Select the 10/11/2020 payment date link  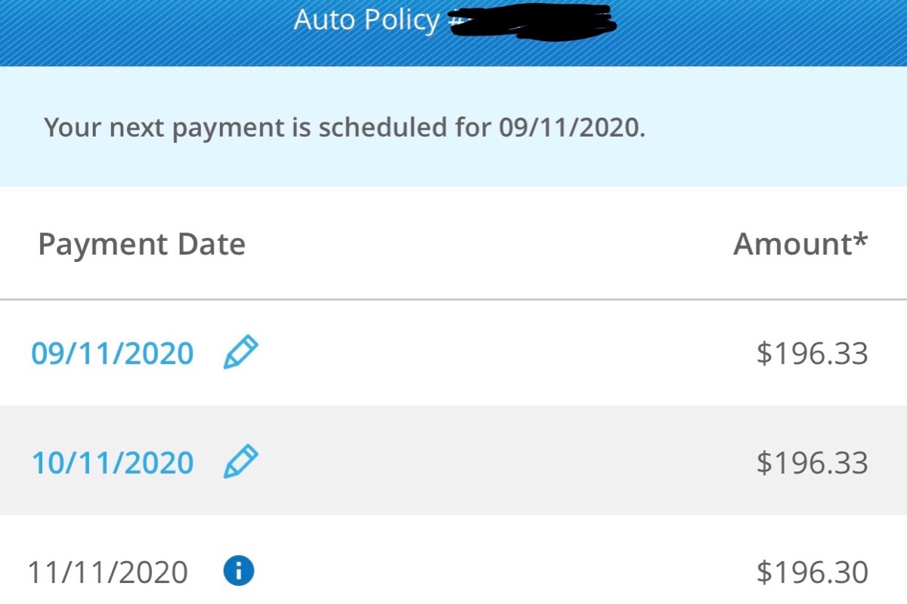tap(112, 462)
